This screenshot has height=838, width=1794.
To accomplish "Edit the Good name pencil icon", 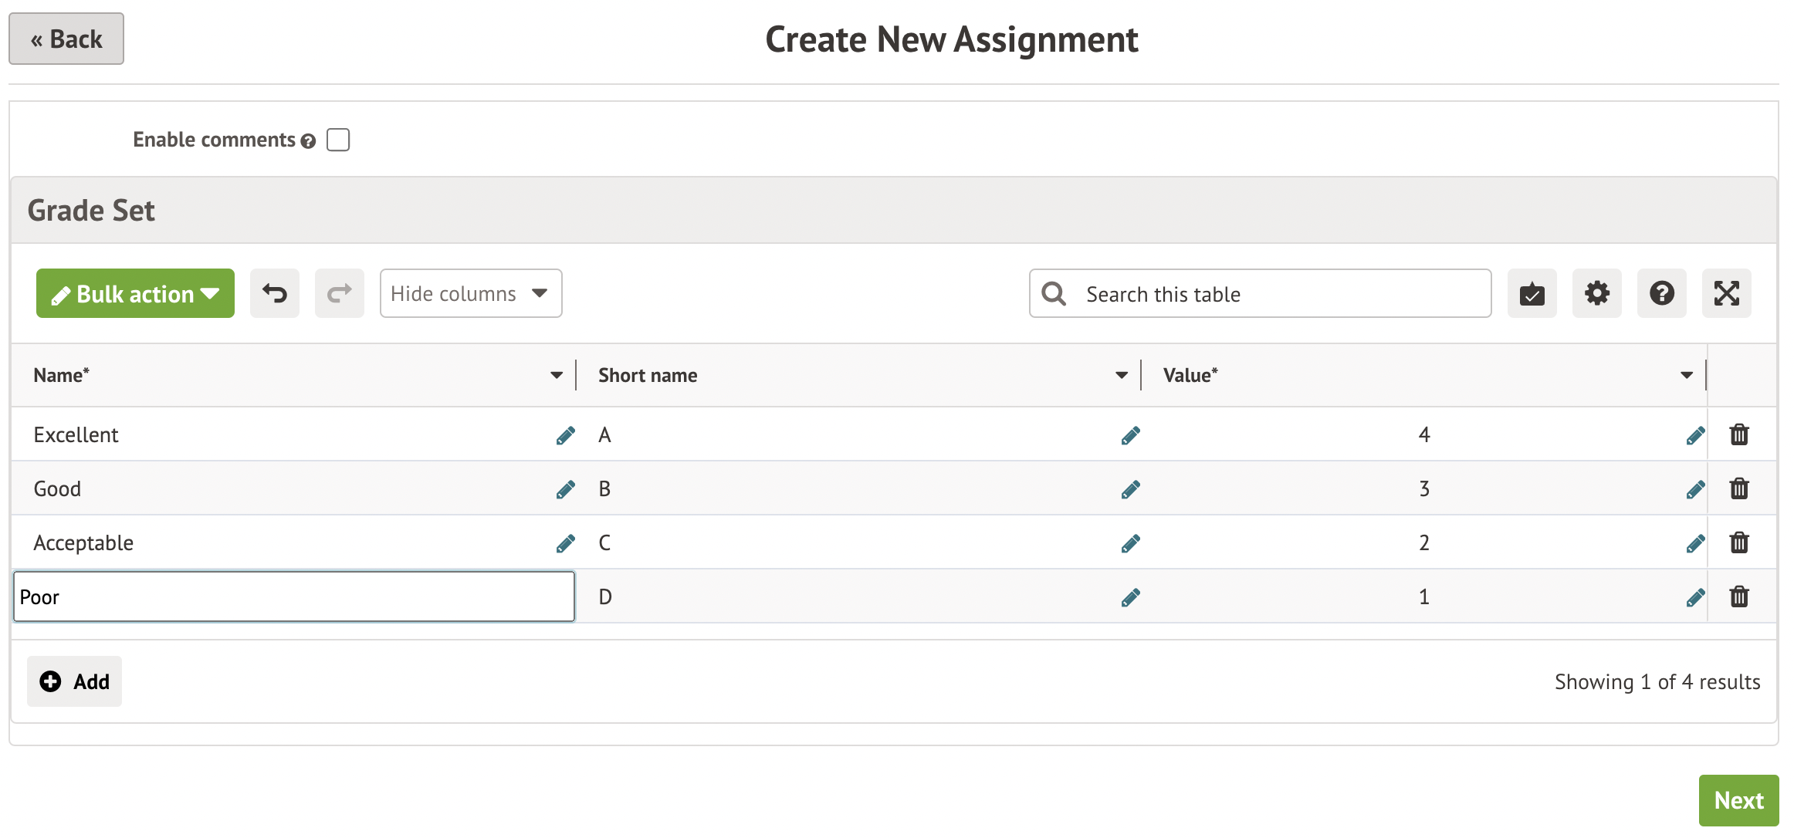I will point(565,489).
